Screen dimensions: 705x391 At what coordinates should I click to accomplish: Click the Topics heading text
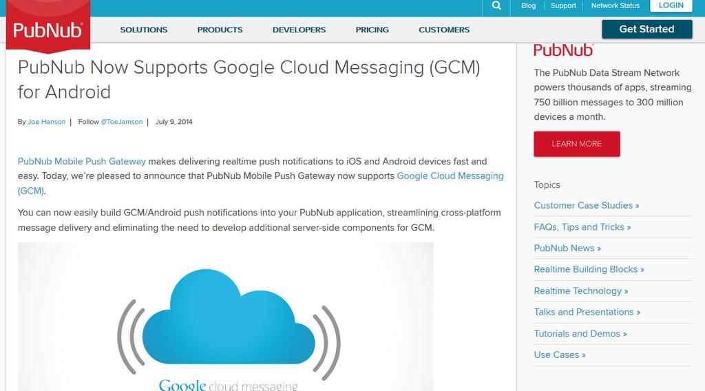click(547, 184)
